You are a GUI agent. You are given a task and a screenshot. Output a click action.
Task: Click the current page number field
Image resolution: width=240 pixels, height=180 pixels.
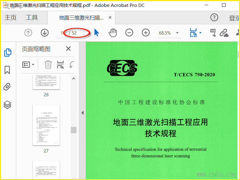pyautogui.click(x=62, y=33)
